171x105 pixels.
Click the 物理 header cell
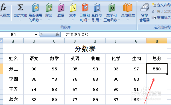[95, 58]
